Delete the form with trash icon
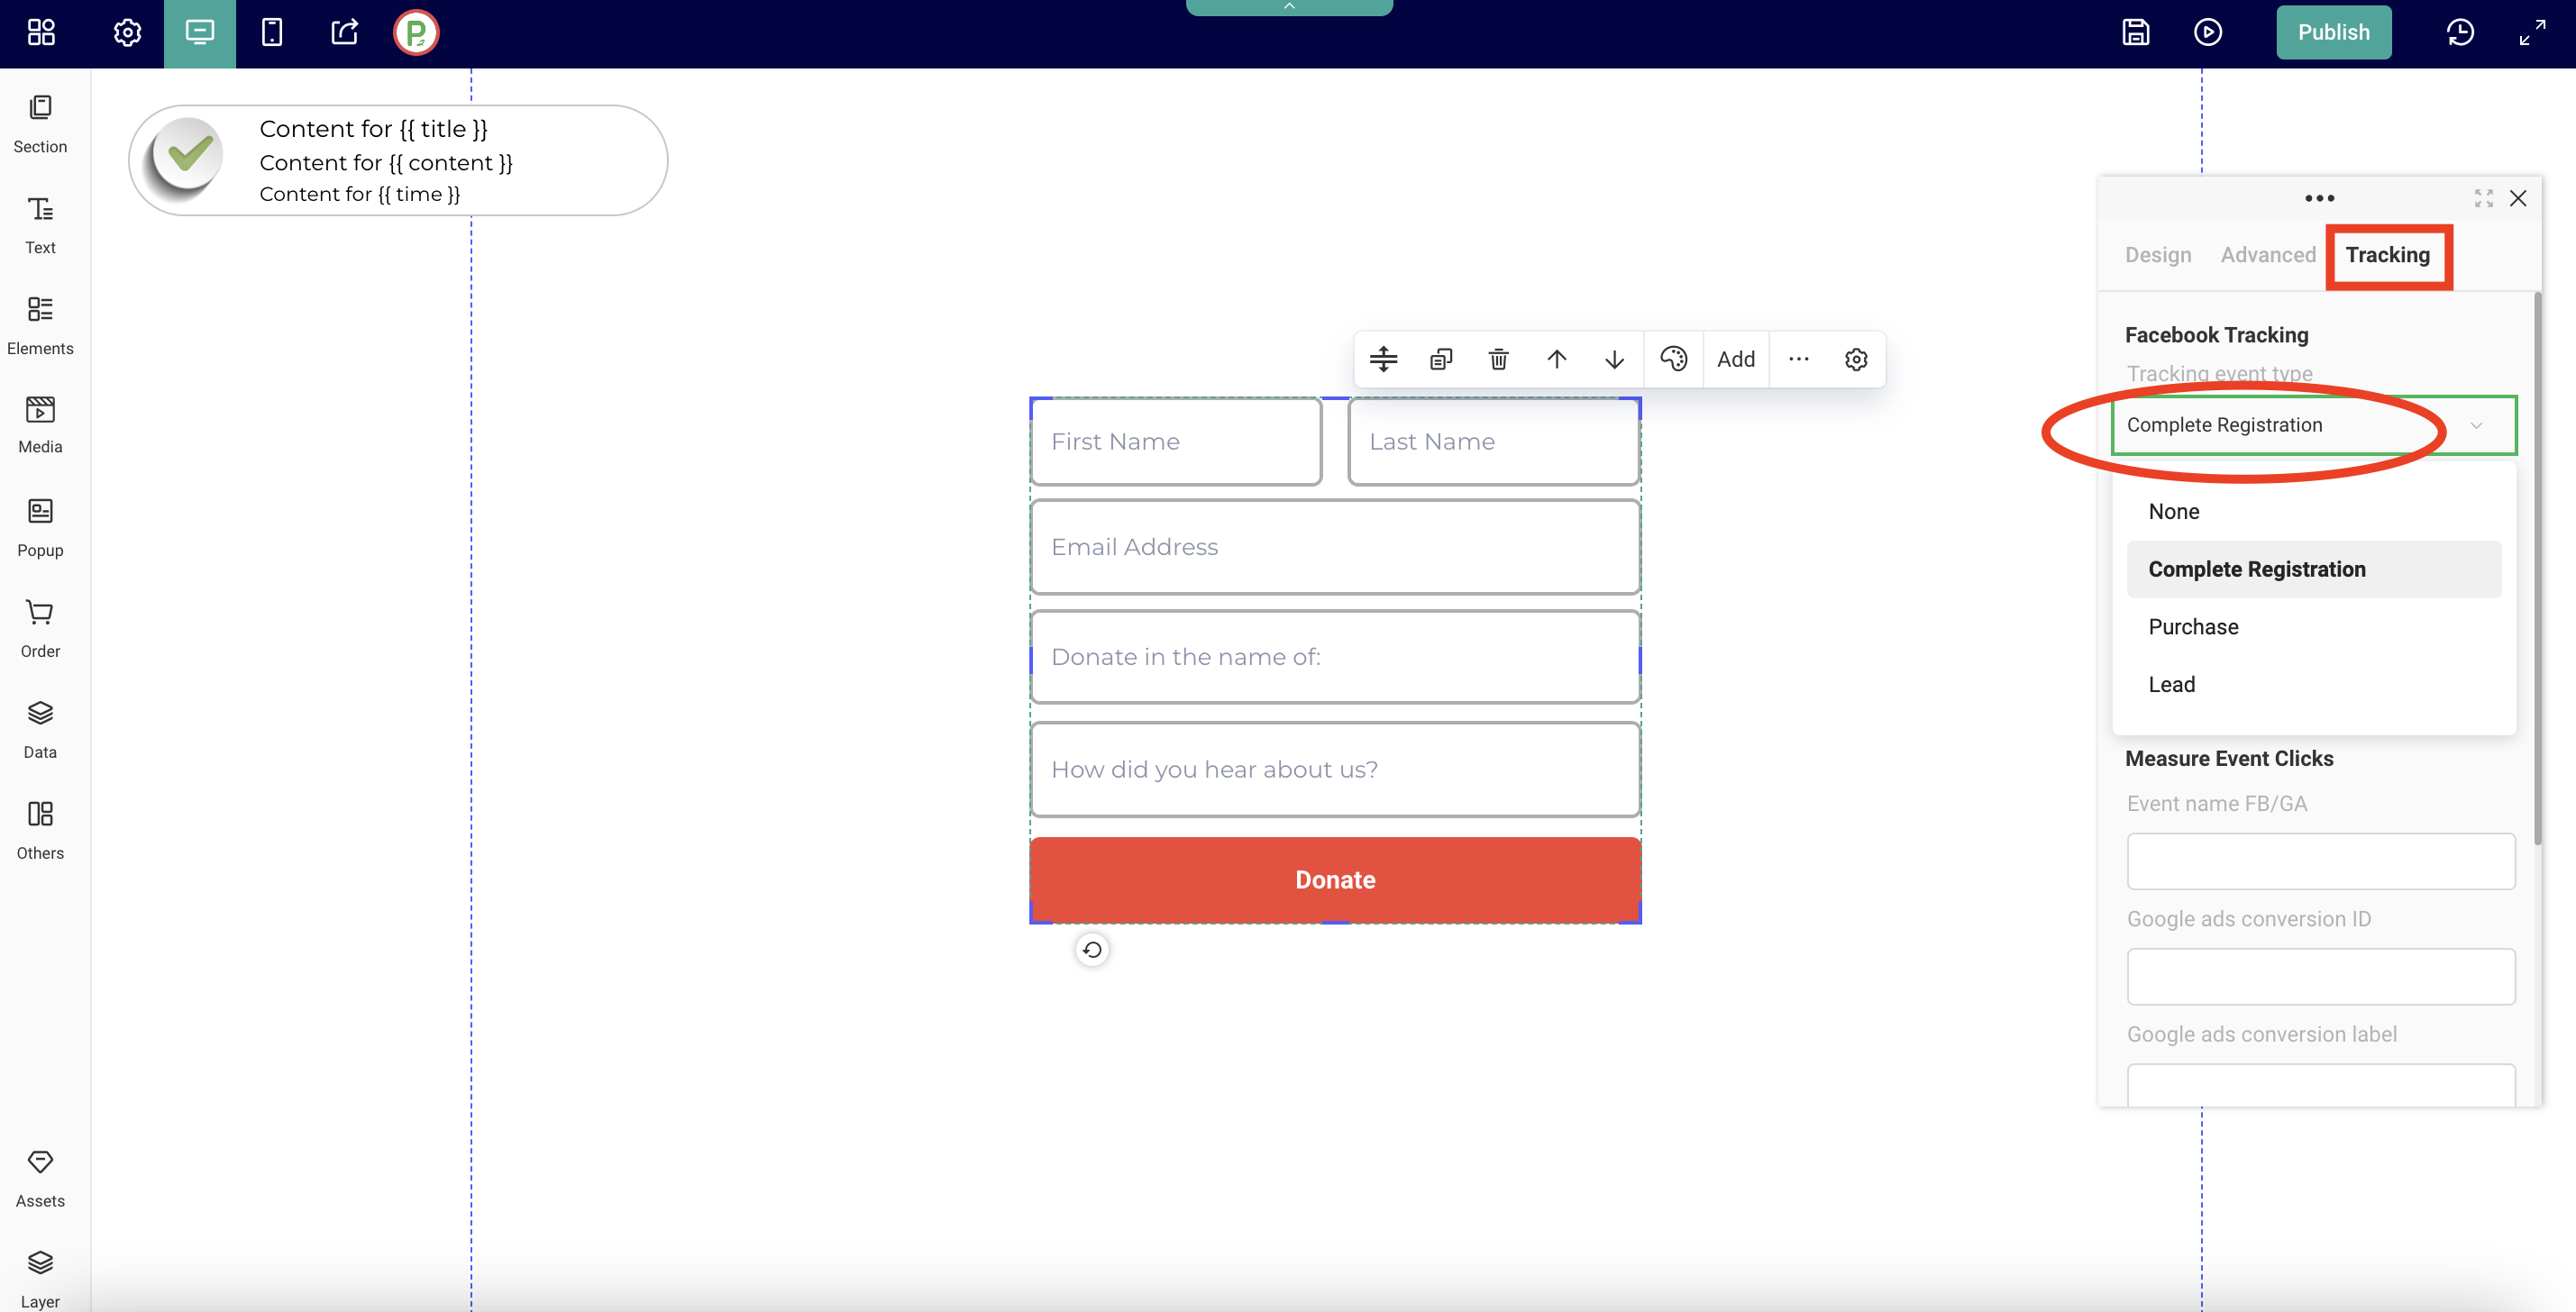Screen dimensions: 2576x1312 [x=1498, y=359]
